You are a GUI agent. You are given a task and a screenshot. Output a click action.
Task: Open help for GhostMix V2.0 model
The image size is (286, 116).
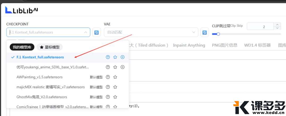tap(108, 97)
